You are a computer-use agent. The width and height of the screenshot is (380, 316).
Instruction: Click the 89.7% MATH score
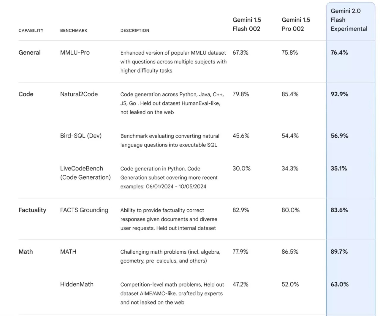click(x=339, y=252)
